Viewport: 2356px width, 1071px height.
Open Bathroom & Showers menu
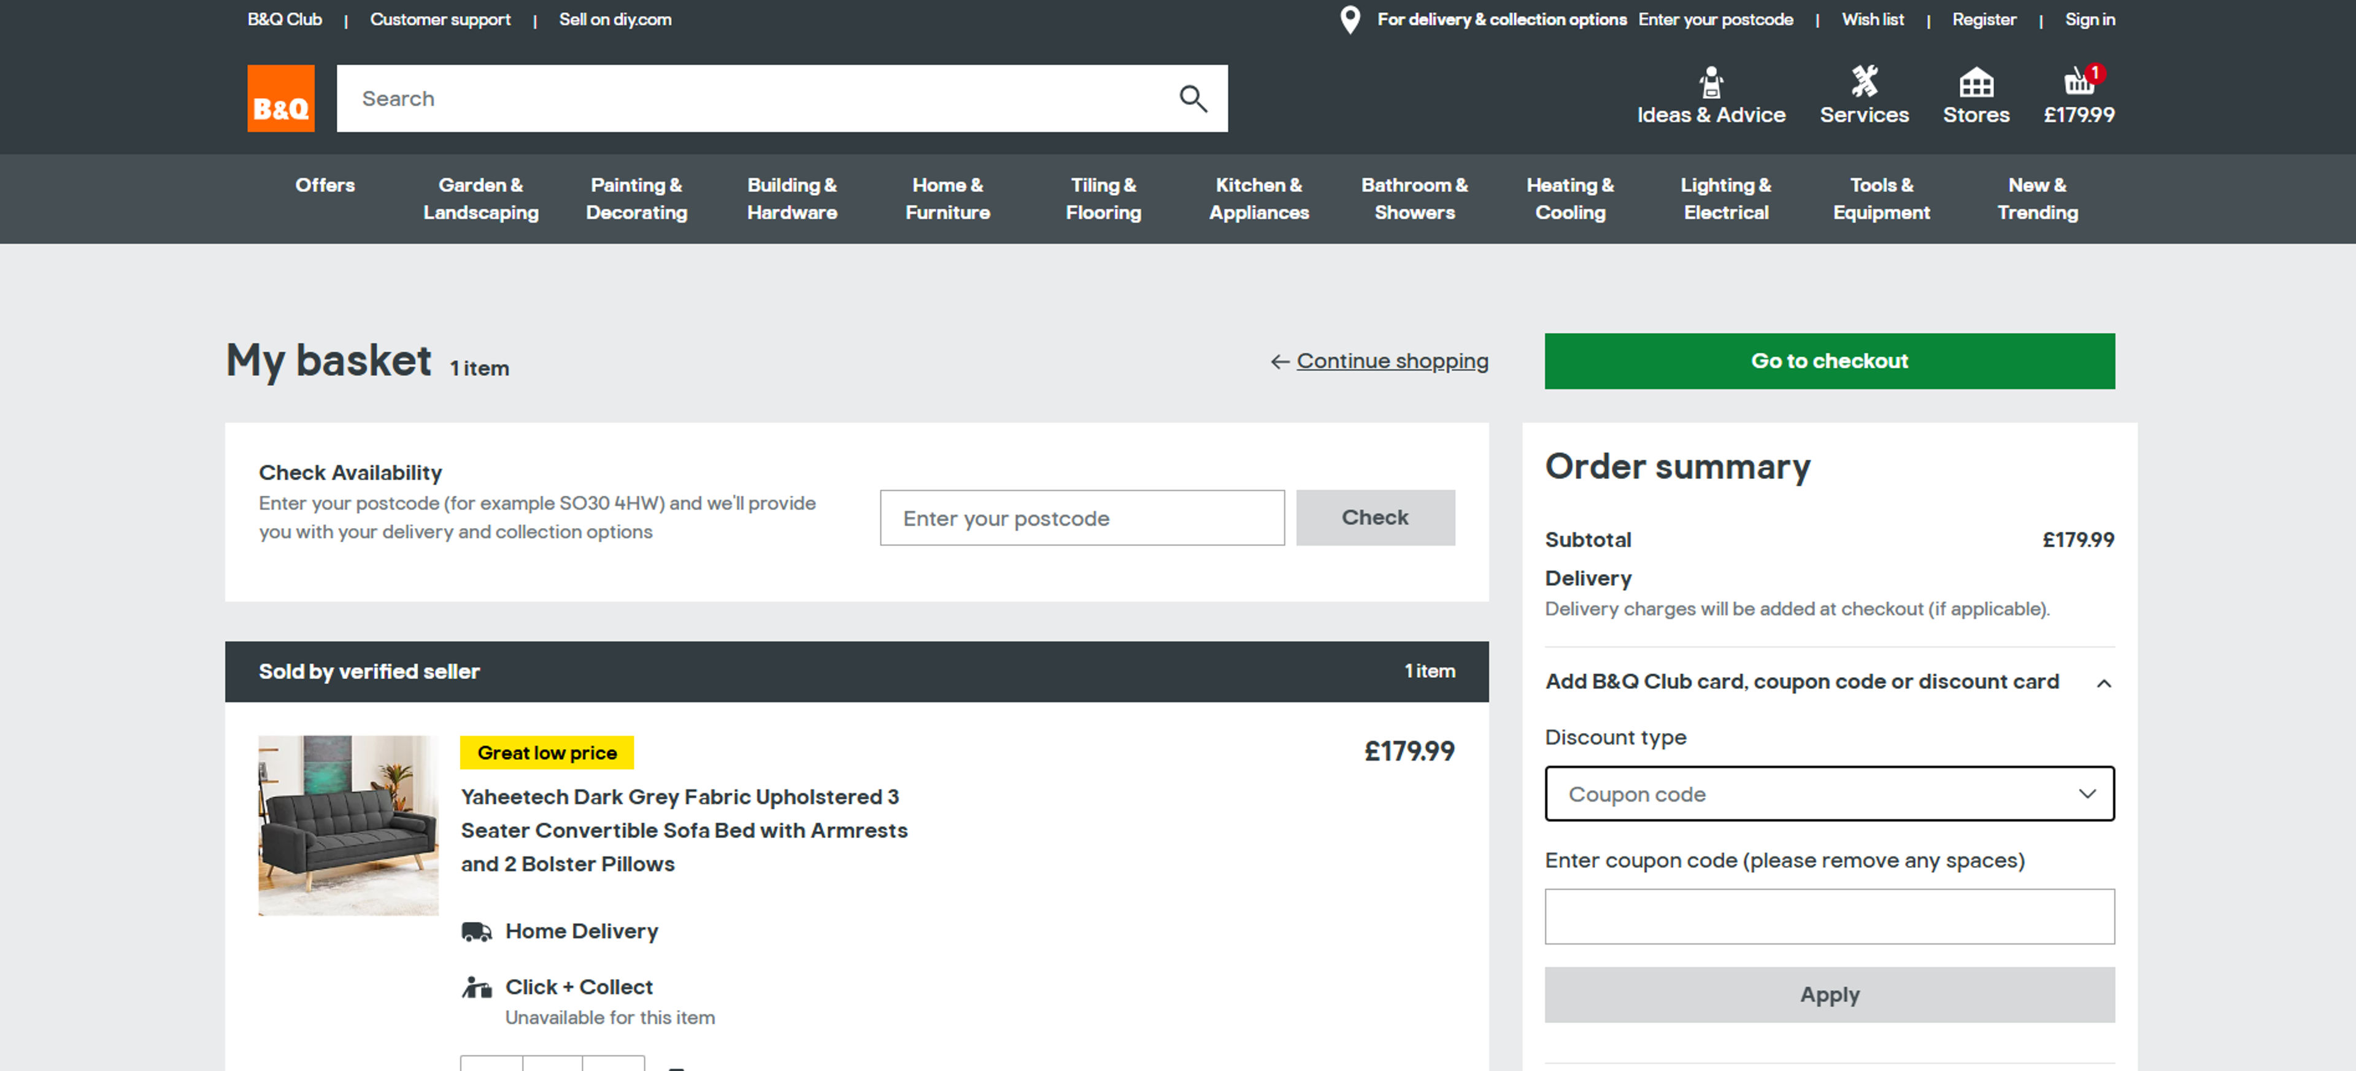click(x=1414, y=199)
